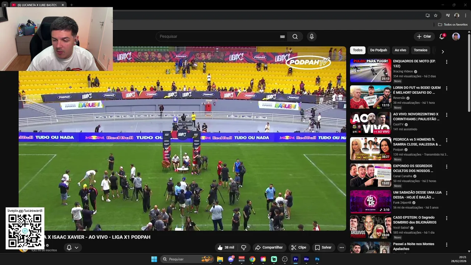Click the Compartilhar share button
This screenshot has height=265, width=471.
pyautogui.click(x=269, y=247)
